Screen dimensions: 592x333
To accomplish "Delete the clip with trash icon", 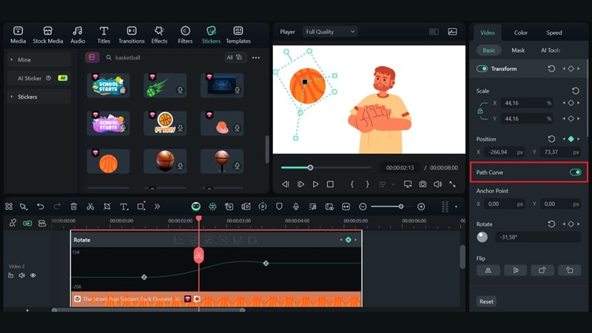I will point(73,206).
